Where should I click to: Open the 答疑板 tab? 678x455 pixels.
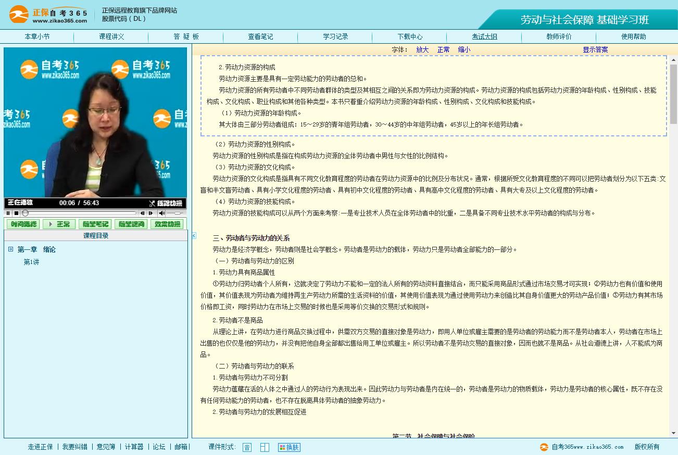pyautogui.click(x=186, y=36)
